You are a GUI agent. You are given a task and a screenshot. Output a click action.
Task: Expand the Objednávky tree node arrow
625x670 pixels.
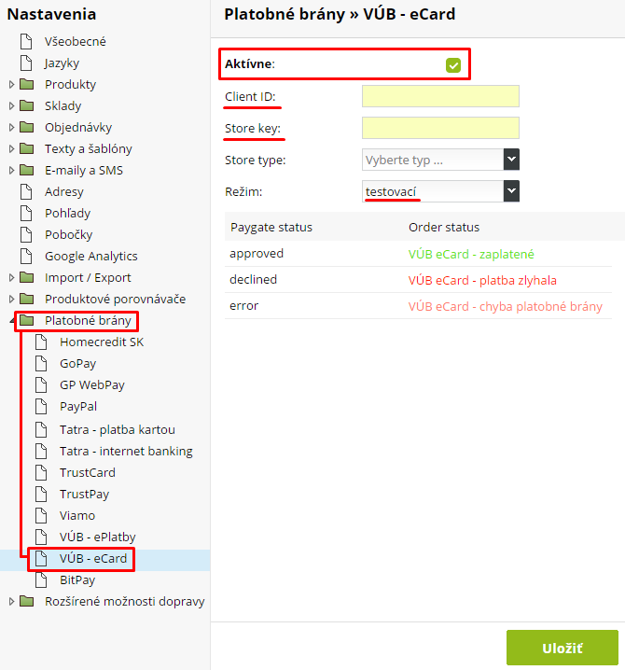click(11, 127)
